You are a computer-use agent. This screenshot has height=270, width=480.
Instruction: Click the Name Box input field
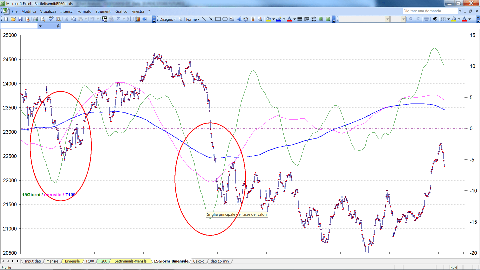[19, 26]
